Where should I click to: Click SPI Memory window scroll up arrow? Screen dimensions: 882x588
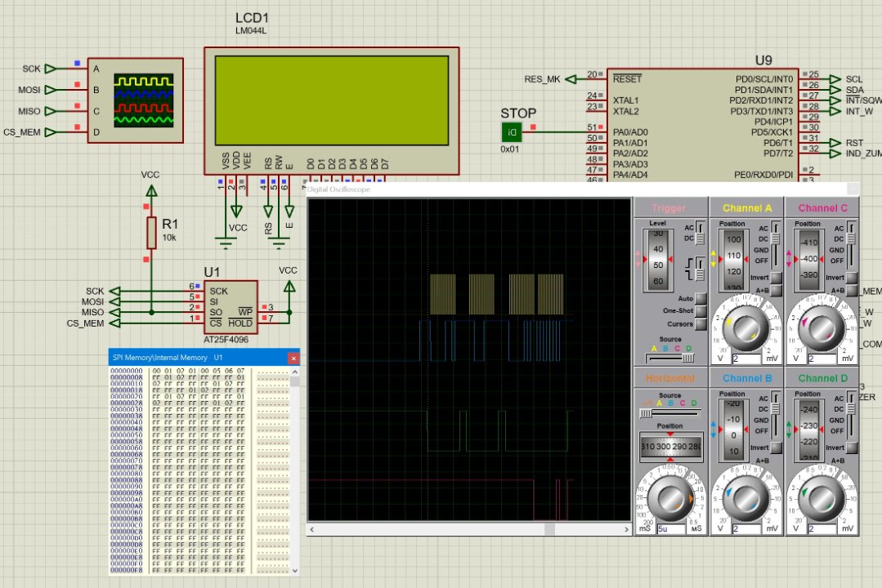coord(295,372)
